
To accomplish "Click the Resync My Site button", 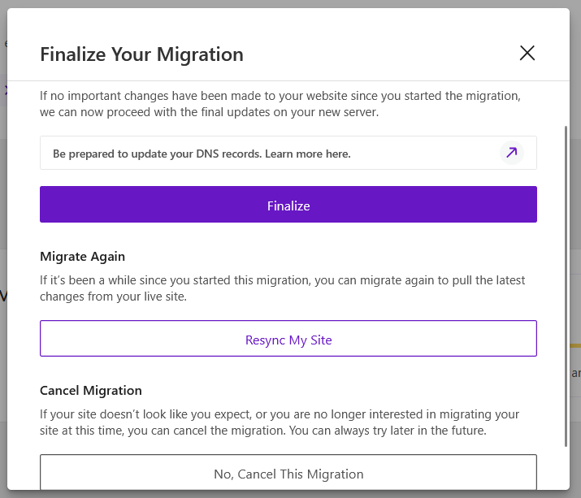I will coord(288,340).
